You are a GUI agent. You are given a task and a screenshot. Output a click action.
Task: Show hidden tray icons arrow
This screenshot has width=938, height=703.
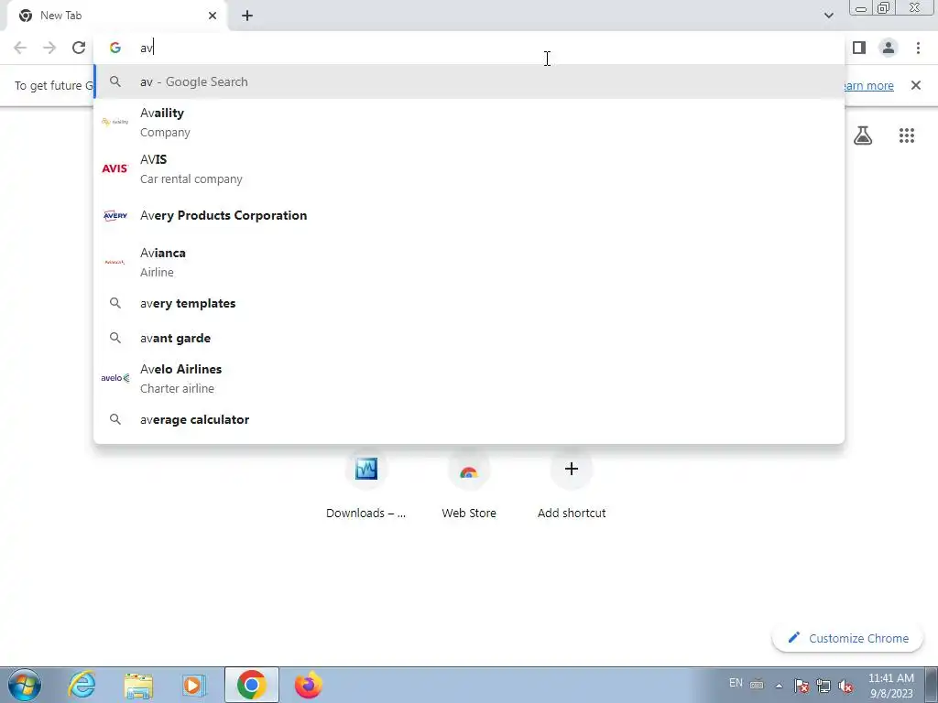click(779, 685)
